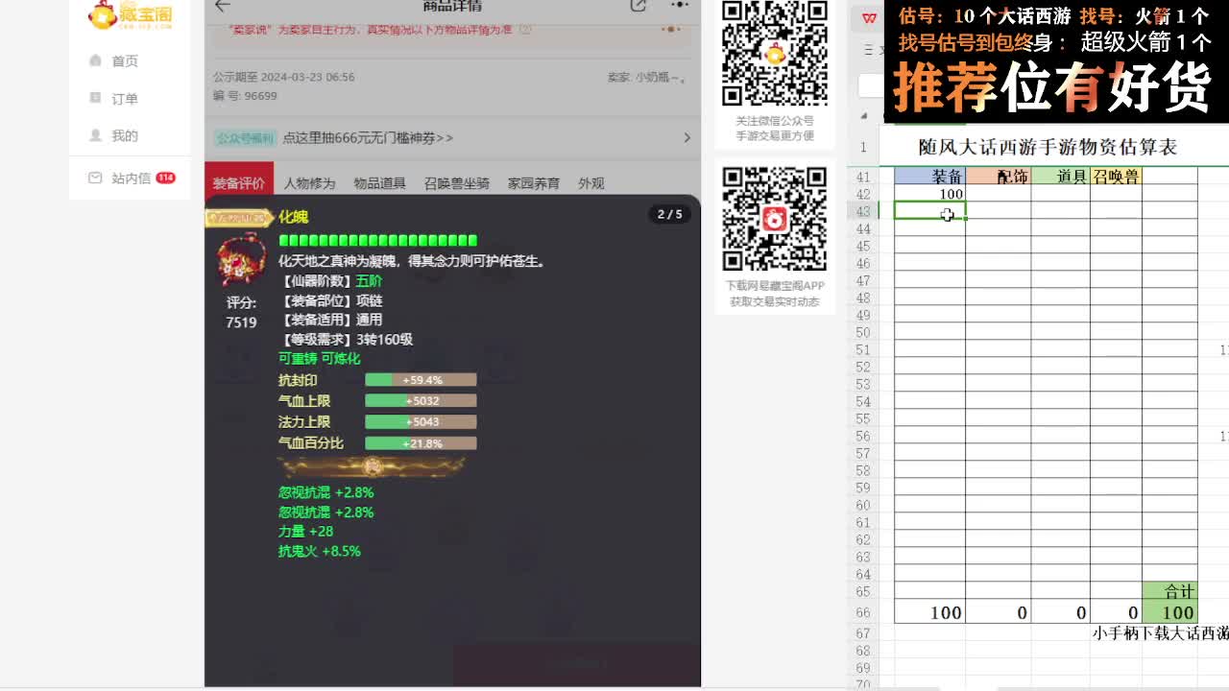Click the back arrow on 商品详情 page
Image resolution: width=1229 pixels, height=691 pixels.
(x=222, y=7)
